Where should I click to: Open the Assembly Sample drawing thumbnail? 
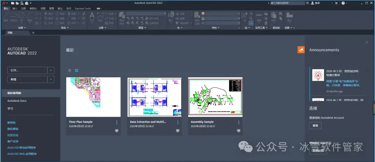[x=215, y=97]
